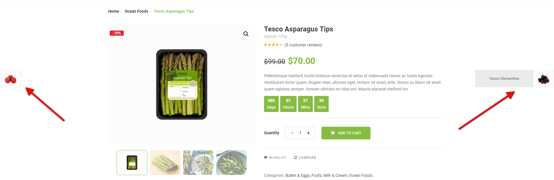554x180 pixels.
Task: Select the packaged asparagus gallery thumbnail
Action: (132, 162)
